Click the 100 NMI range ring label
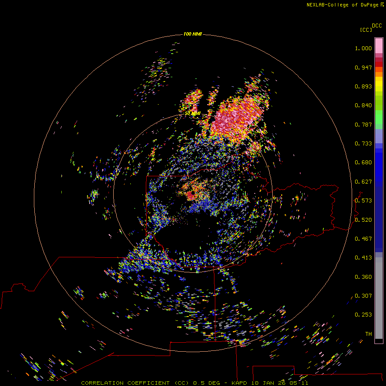 [x=193, y=34]
